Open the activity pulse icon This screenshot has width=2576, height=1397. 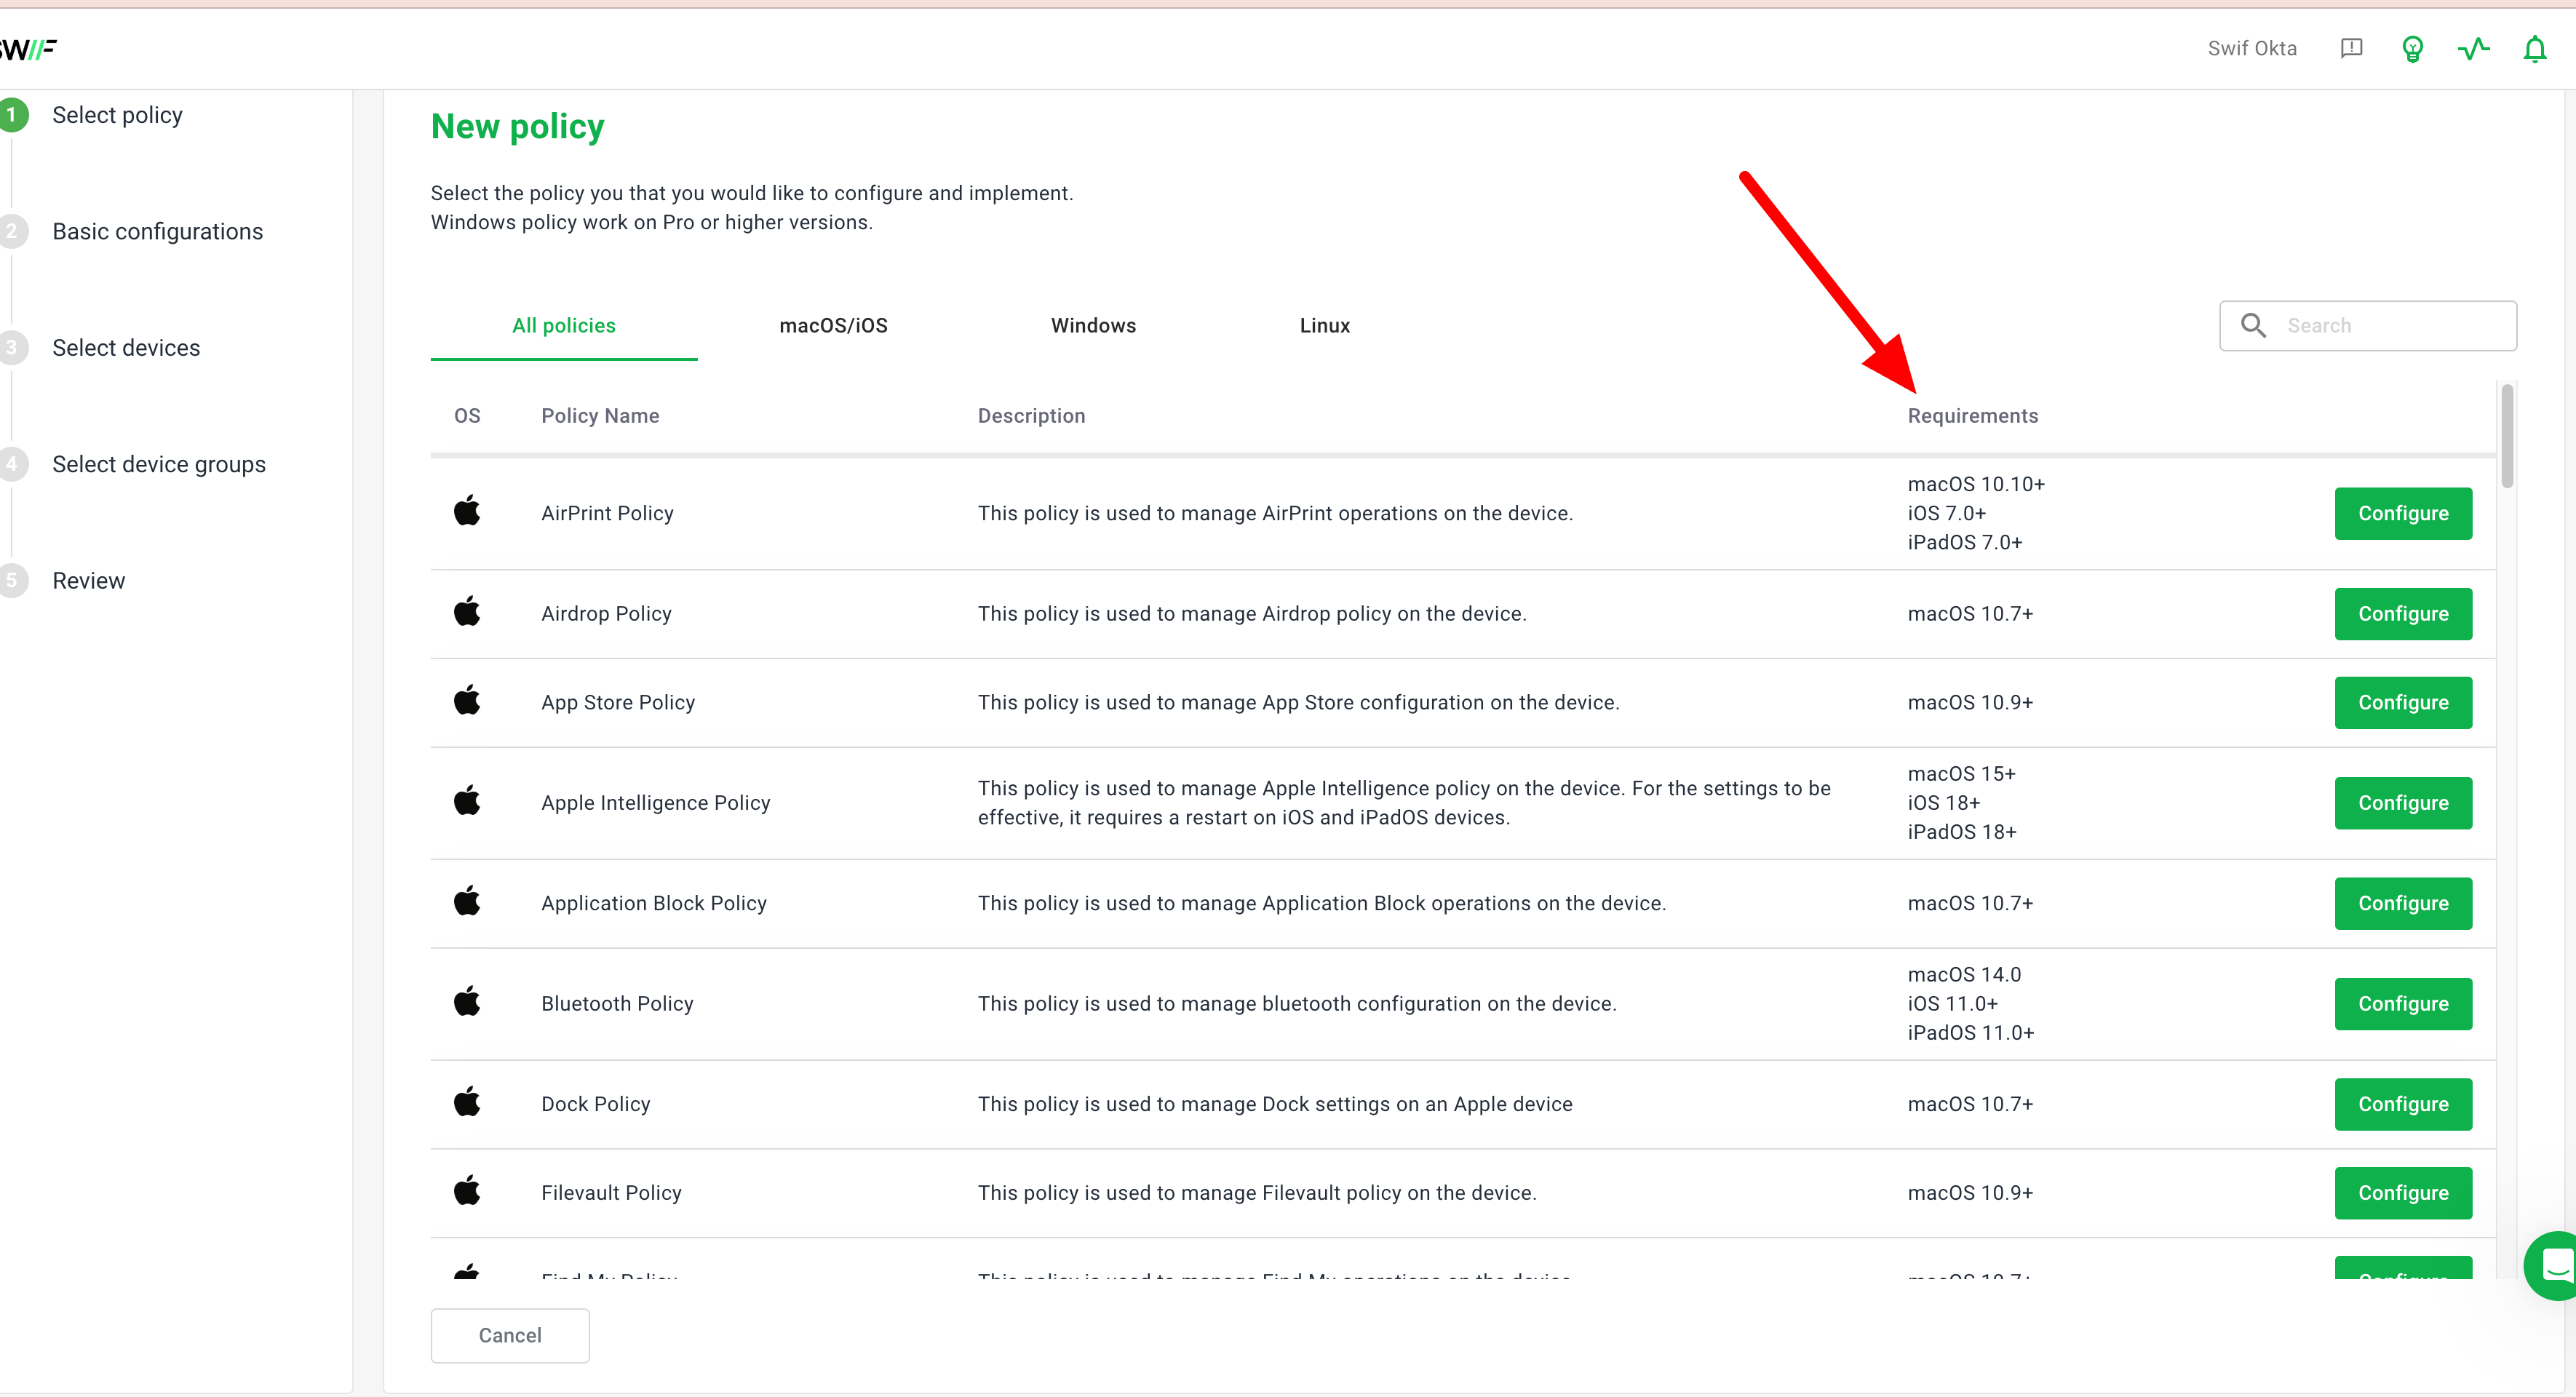pos(2473,49)
